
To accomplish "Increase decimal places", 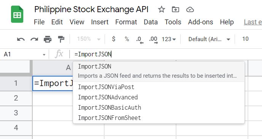I will point(153,40).
